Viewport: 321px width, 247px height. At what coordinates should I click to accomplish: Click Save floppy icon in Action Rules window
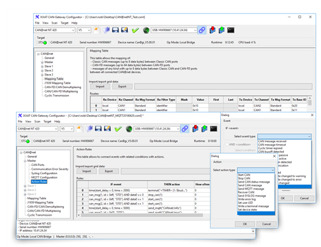pos(98,128)
